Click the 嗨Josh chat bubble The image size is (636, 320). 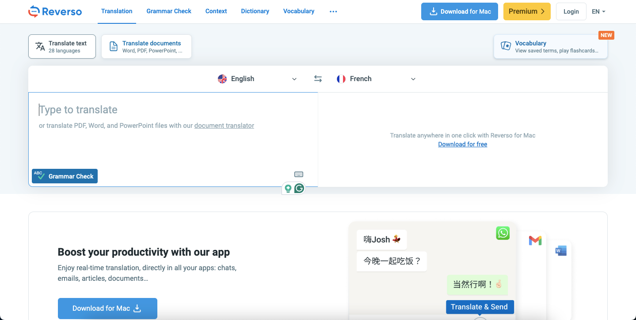tap(382, 239)
